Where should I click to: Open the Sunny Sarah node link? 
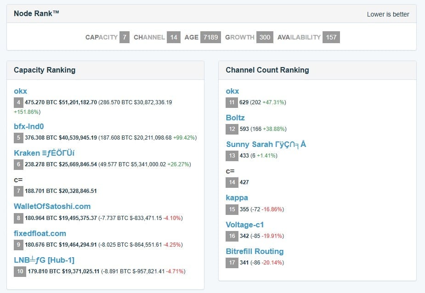pyautogui.click(x=266, y=144)
